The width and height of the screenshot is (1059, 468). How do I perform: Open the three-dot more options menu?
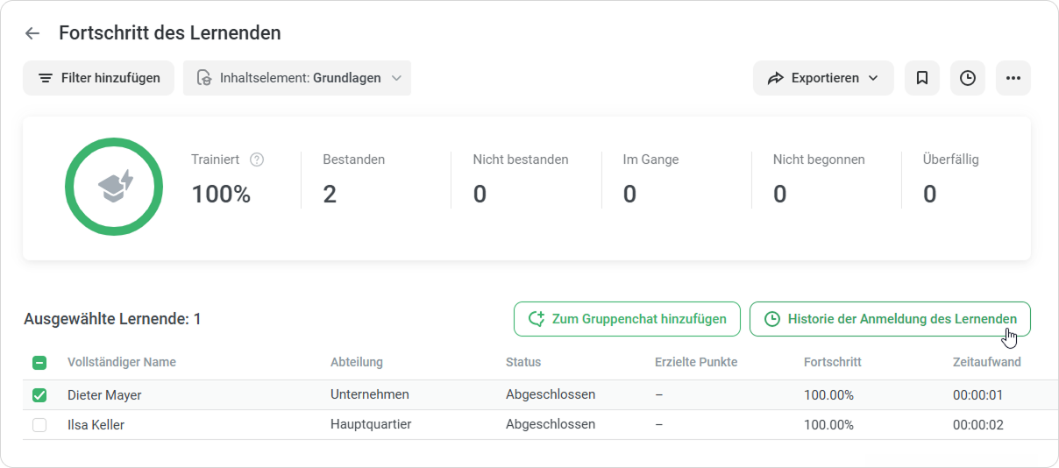pyautogui.click(x=1013, y=78)
